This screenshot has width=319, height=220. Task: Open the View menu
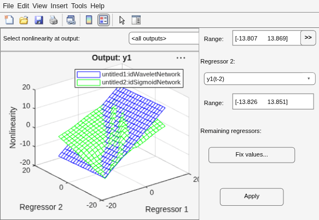pos(40,6)
